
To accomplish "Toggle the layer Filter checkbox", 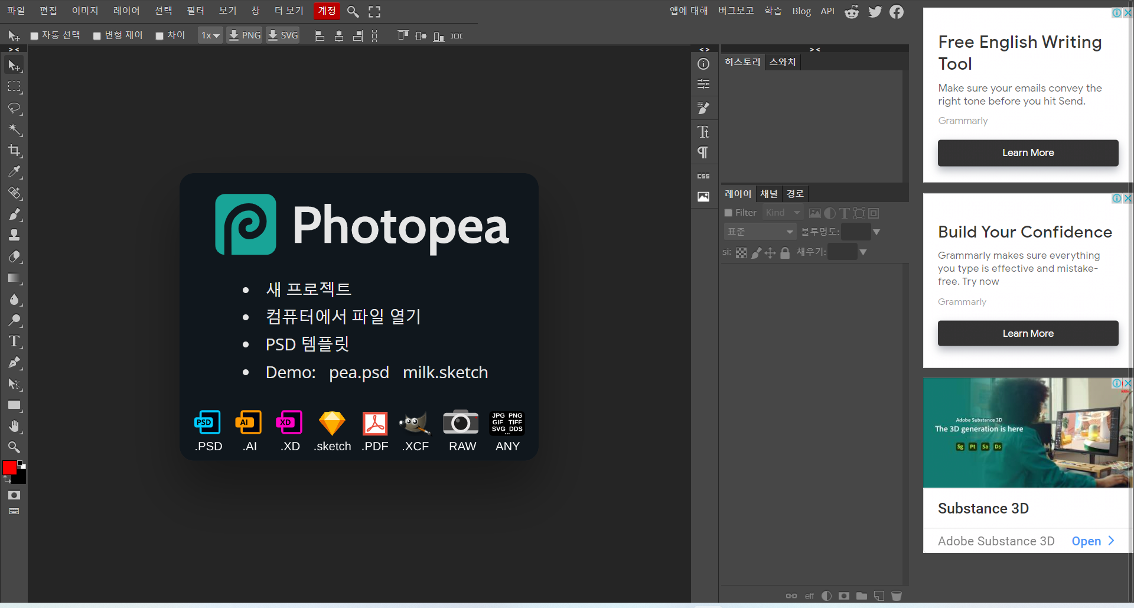I will [728, 213].
